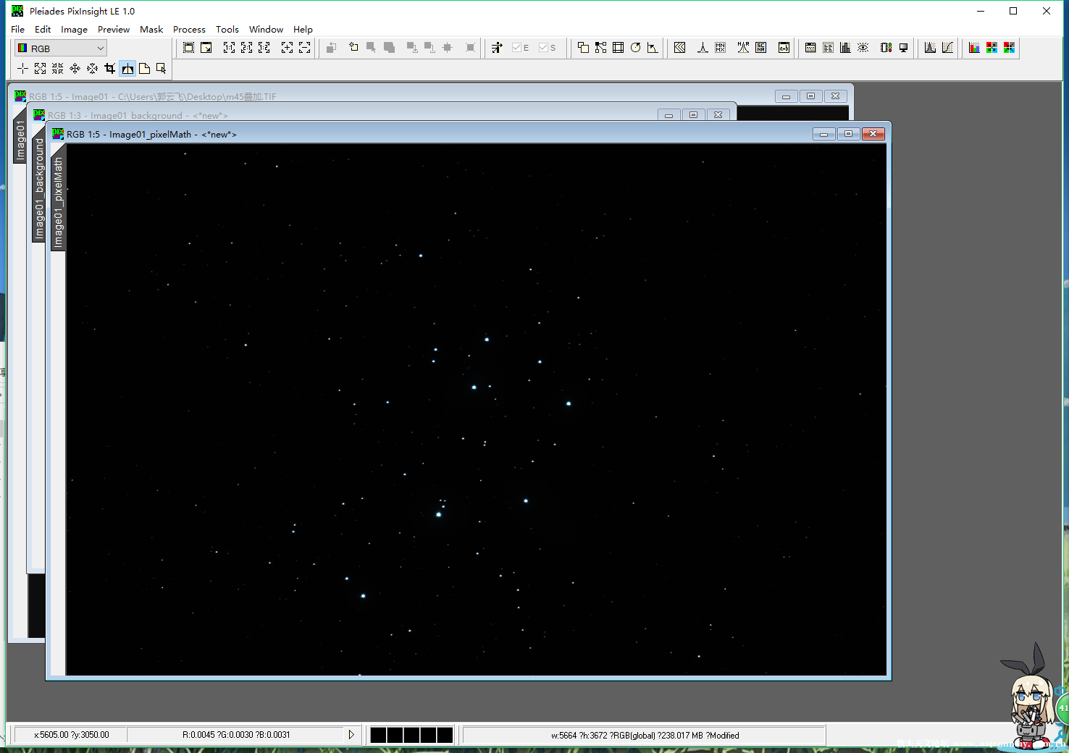Click the zoom in plus bracket icon
This screenshot has height=753, width=1069.
pos(288,48)
